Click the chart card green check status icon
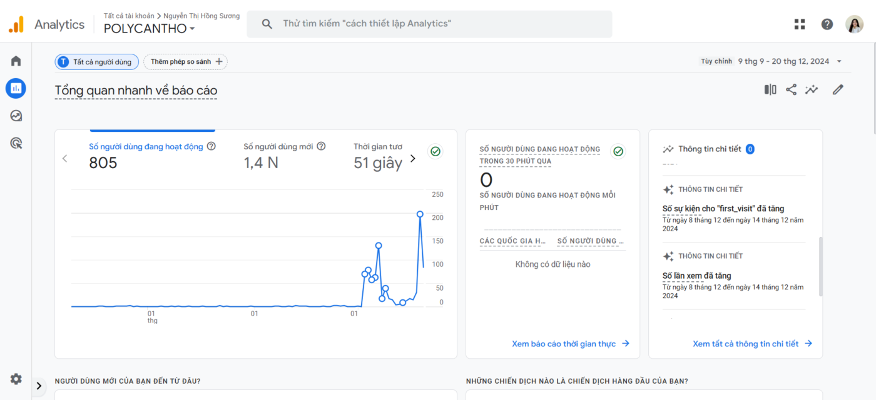 (x=435, y=151)
